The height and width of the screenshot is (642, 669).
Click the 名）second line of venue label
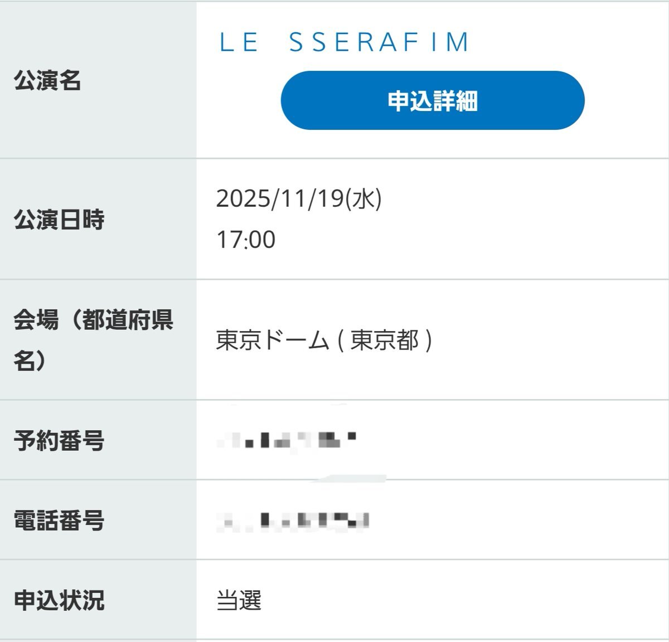30,361
